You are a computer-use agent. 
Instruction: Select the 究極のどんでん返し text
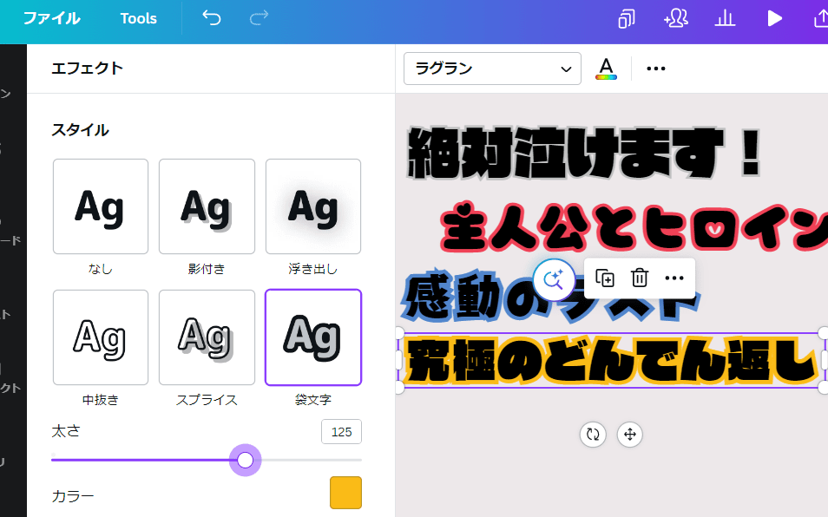[612, 360]
